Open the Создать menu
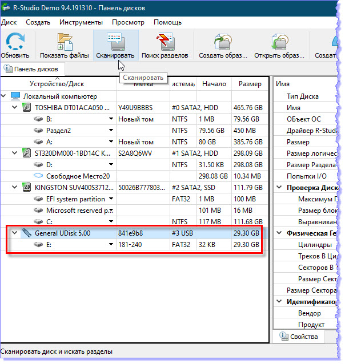This screenshot has height=364, width=345. 38,22
